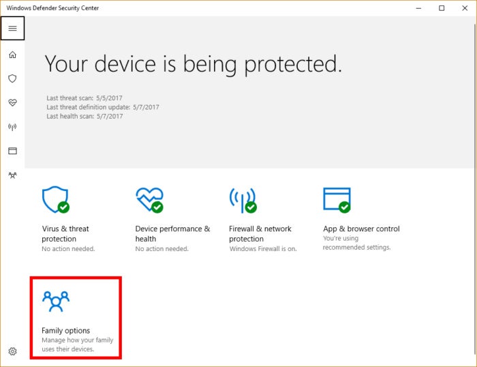Click the large firewall antenna tile icon

pos(243,200)
